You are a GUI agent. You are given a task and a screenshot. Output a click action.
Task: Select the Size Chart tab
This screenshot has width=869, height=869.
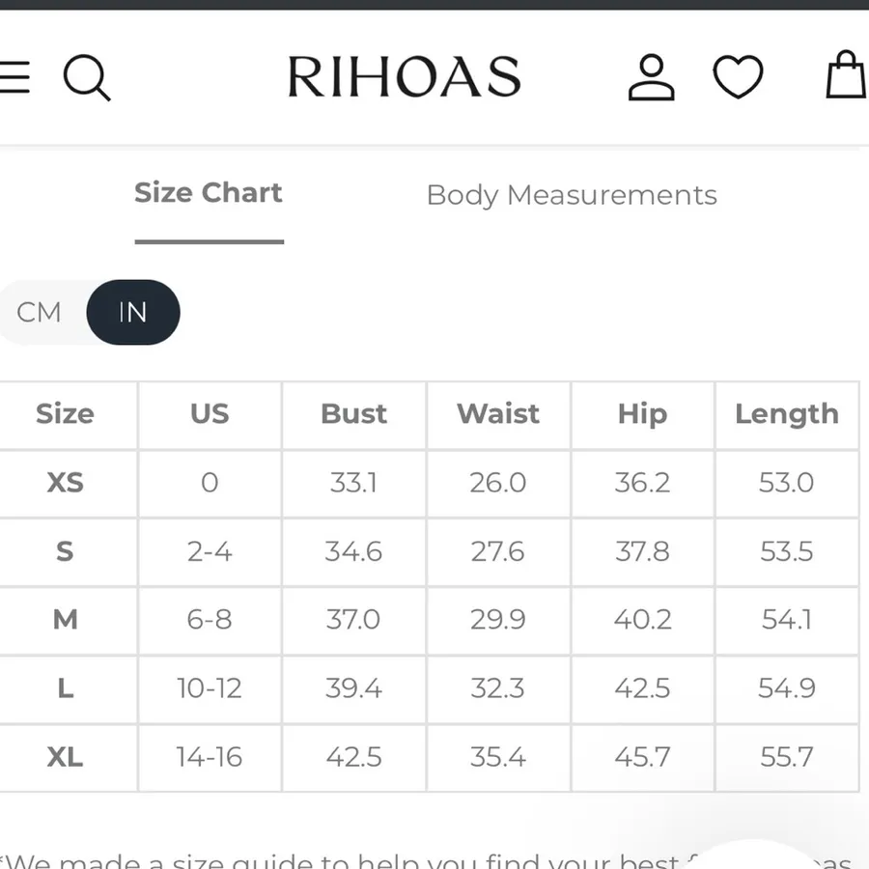(209, 193)
